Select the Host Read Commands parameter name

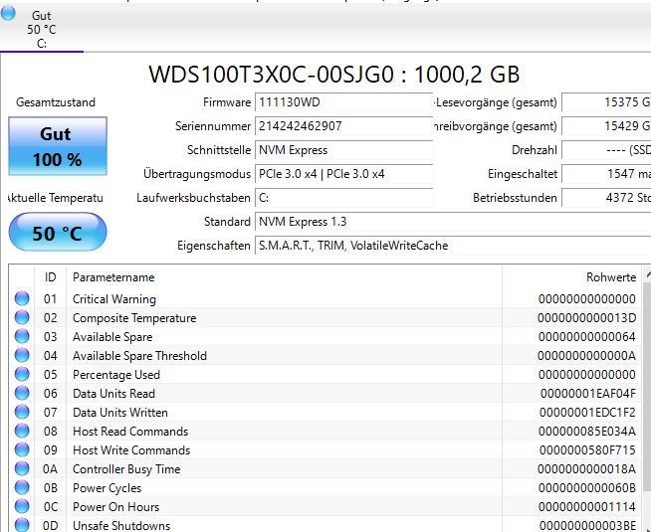click(130, 432)
